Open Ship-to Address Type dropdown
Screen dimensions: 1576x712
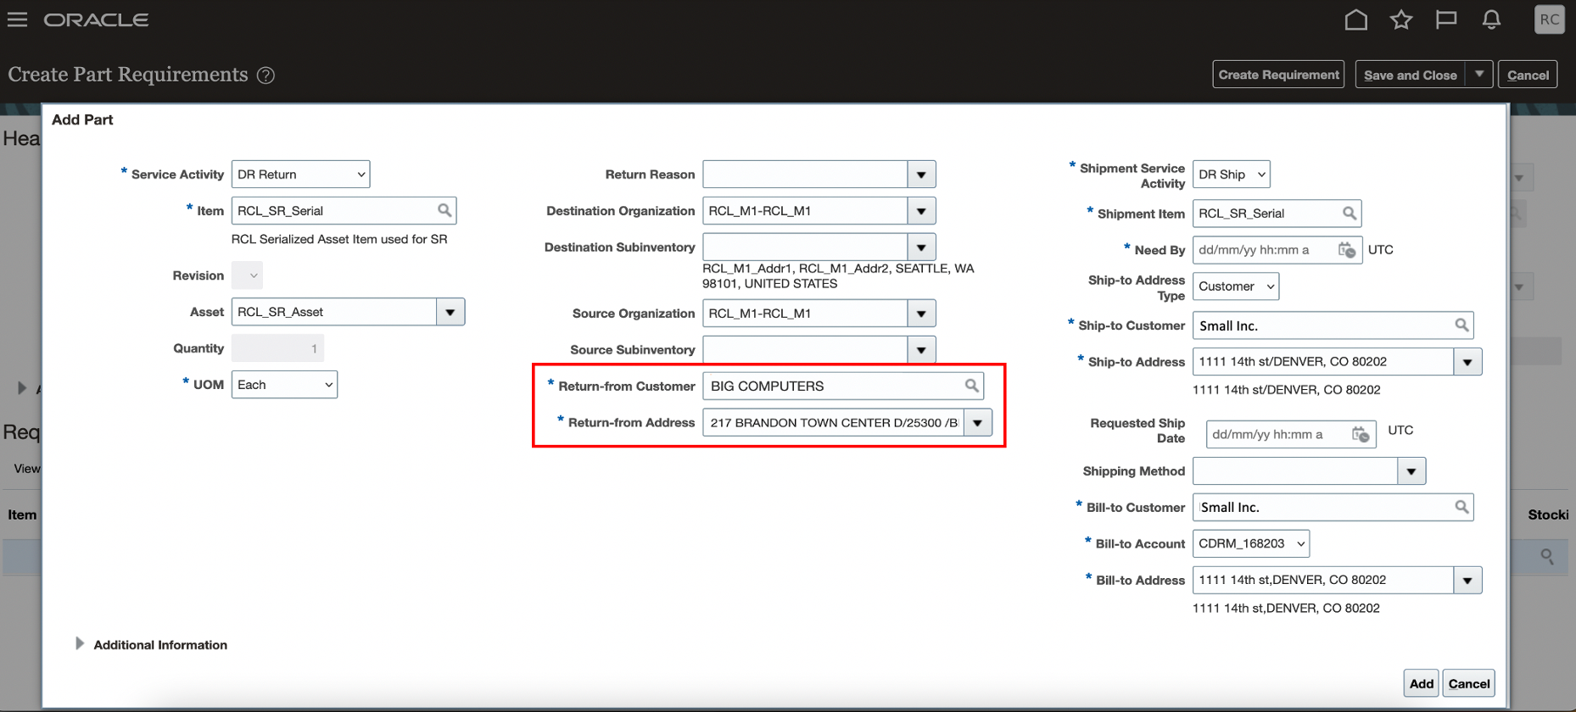(x=1235, y=286)
